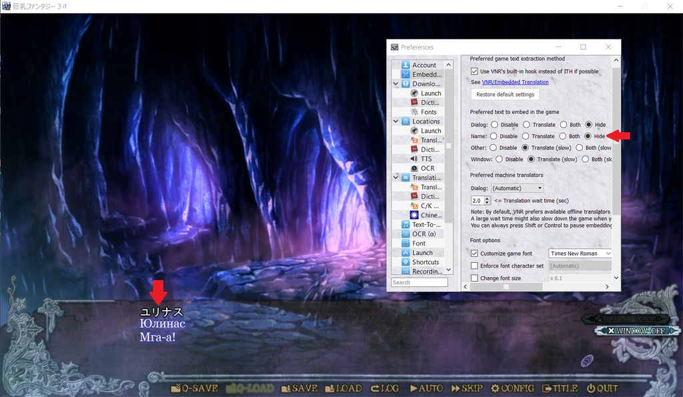683x397 pixels.
Task: Click the CONFIG gear in game menu
Action: coord(512,388)
